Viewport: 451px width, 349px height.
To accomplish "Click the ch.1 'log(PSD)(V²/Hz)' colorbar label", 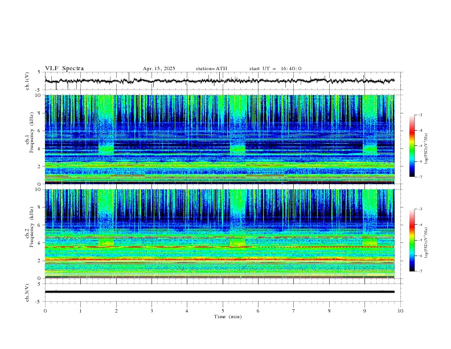I will [x=427, y=149].
